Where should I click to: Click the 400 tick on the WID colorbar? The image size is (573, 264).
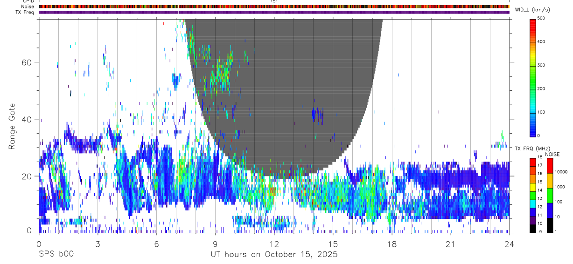(x=542, y=41)
